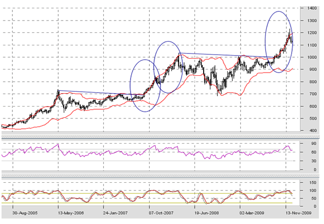This screenshot has width=324, height=224.
Task: Click the 1000 price axis value
Action: tap(312, 57)
